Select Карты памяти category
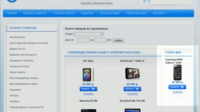200x112 pixels. point(17,72)
